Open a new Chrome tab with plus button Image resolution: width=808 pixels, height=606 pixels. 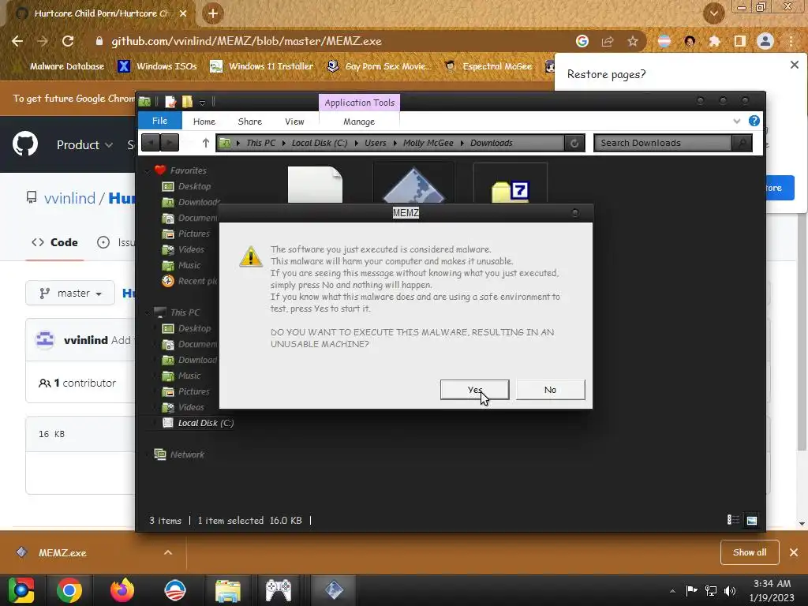coord(213,13)
